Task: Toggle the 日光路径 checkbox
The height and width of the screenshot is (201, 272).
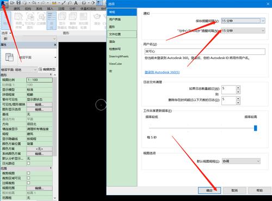Action: pyautogui.click(x=28, y=163)
